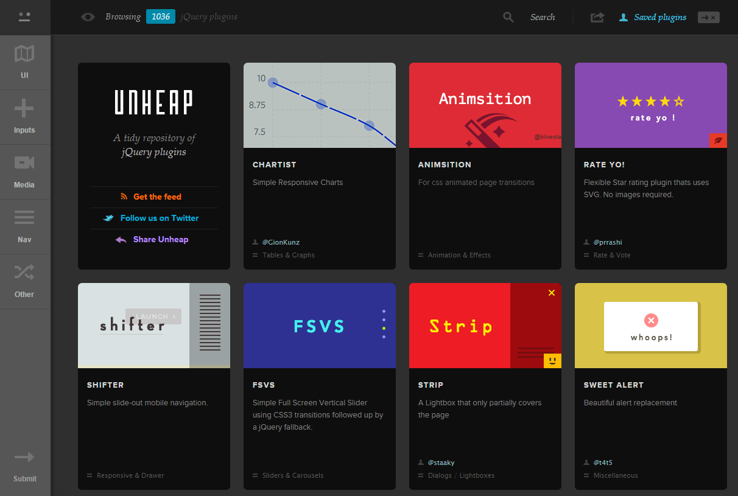Toggle the saved plugins panel arrow button
The image size is (738, 496).
pyautogui.click(x=708, y=17)
